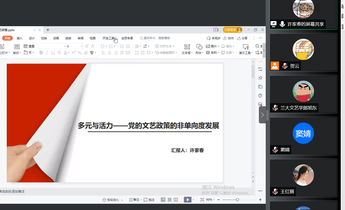Open the 动画 ribbon tab
345x210 pixels.
click(x=56, y=38)
